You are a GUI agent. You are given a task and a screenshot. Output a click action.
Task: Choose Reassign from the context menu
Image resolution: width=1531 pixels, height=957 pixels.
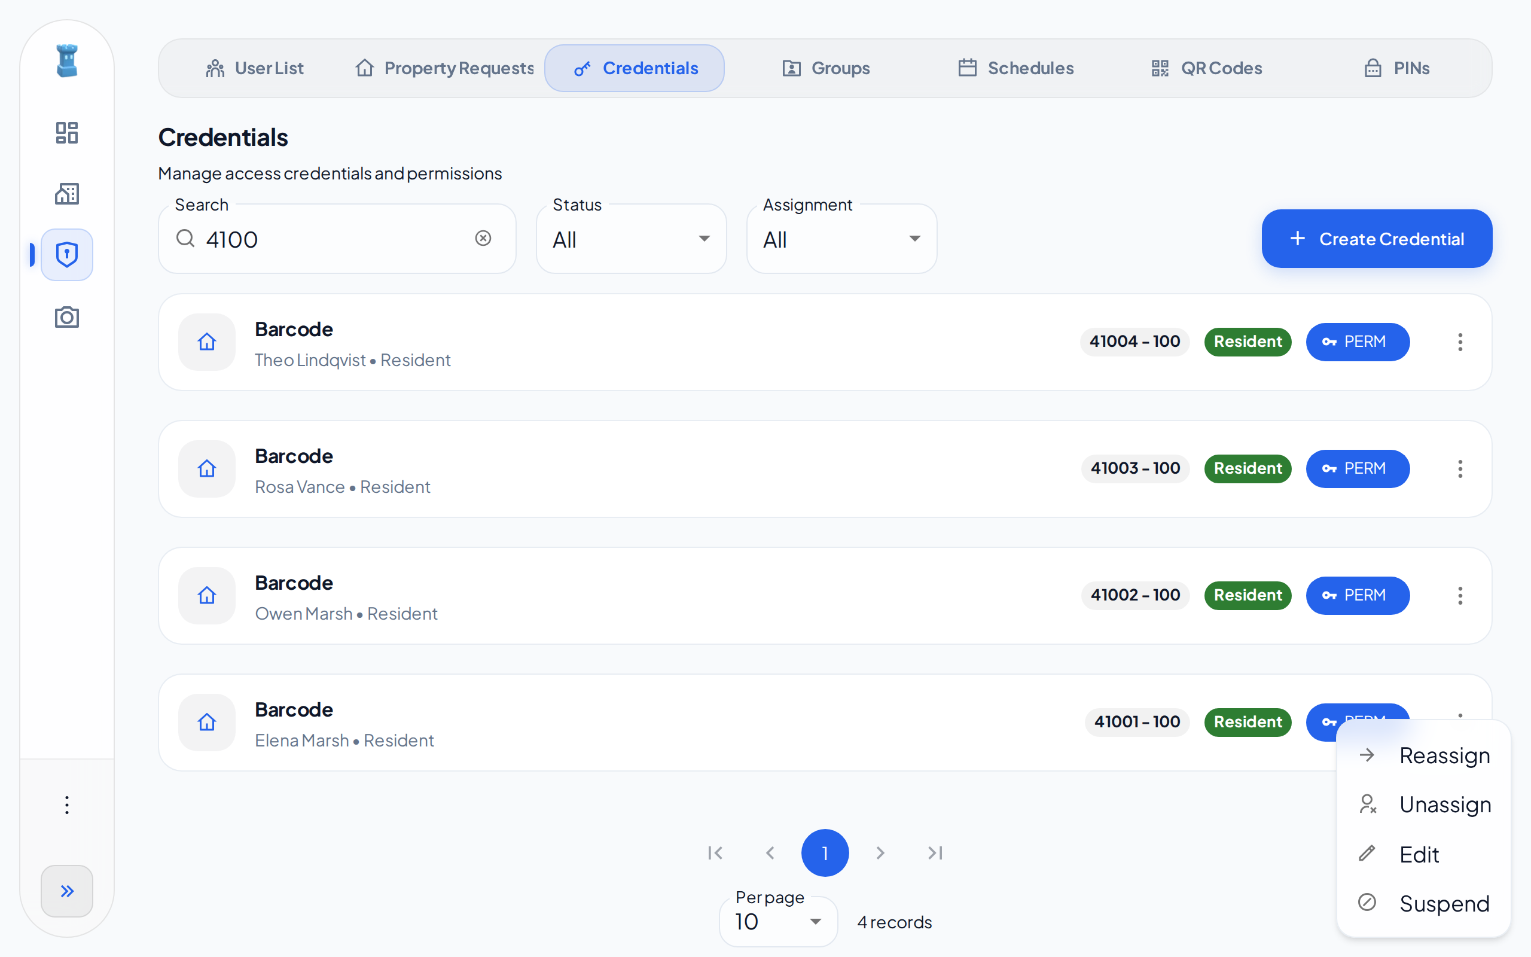(1423, 755)
